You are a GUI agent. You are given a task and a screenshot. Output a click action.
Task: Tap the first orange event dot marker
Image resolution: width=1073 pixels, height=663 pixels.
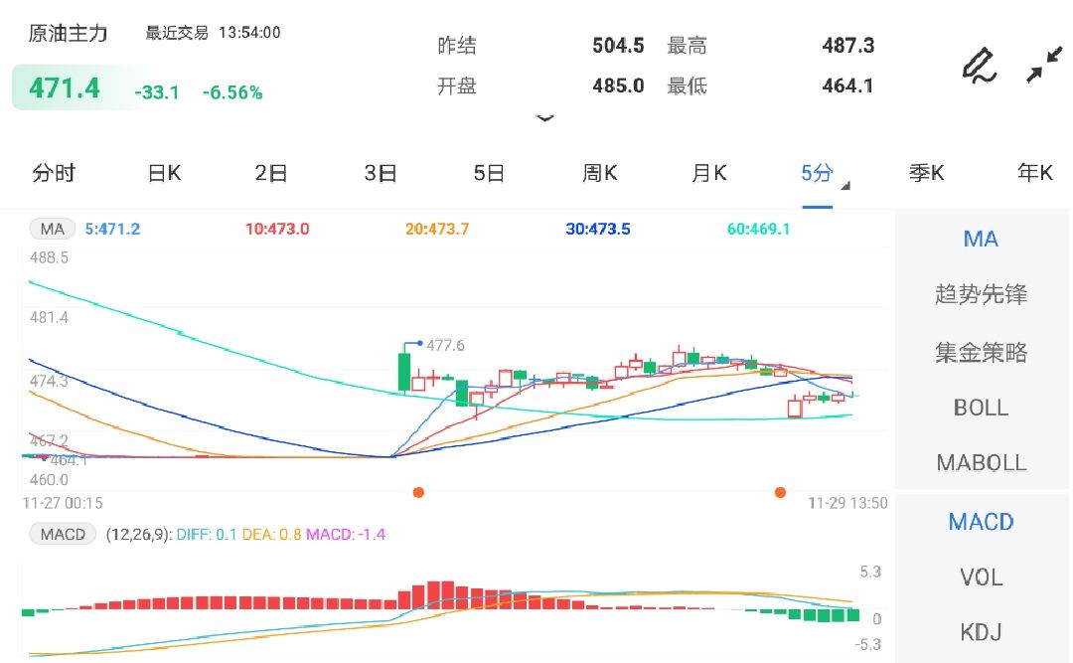418,492
